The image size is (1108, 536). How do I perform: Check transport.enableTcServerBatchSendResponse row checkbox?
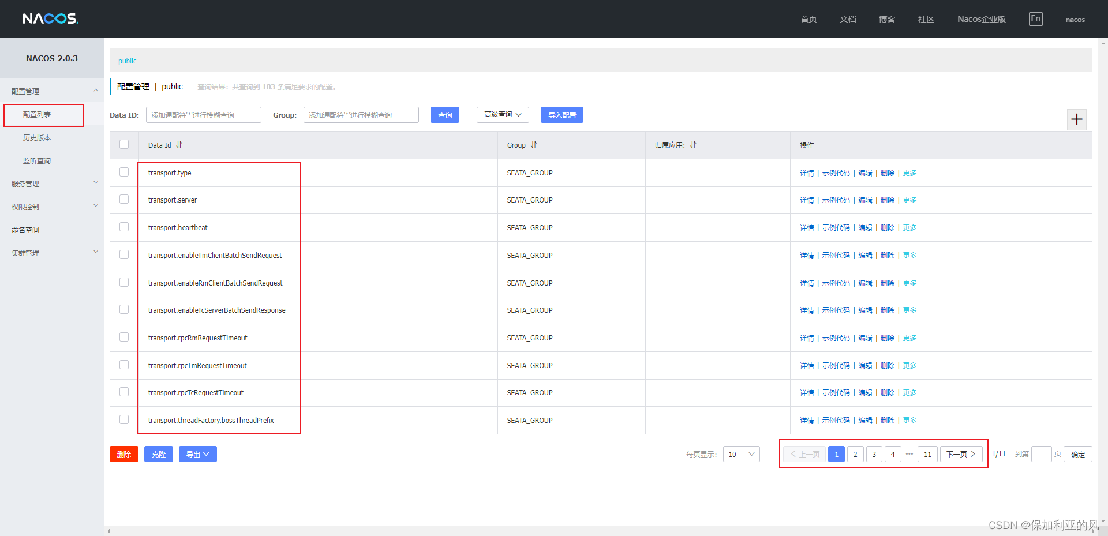click(x=124, y=309)
